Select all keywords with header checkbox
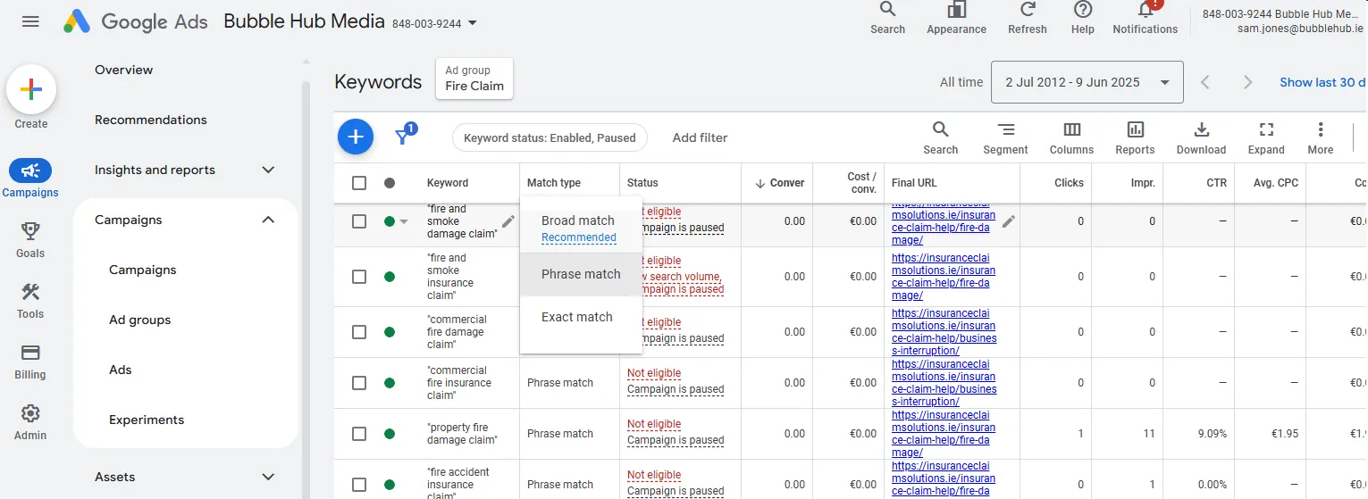Viewport: 1368px width, 499px height. point(359,183)
